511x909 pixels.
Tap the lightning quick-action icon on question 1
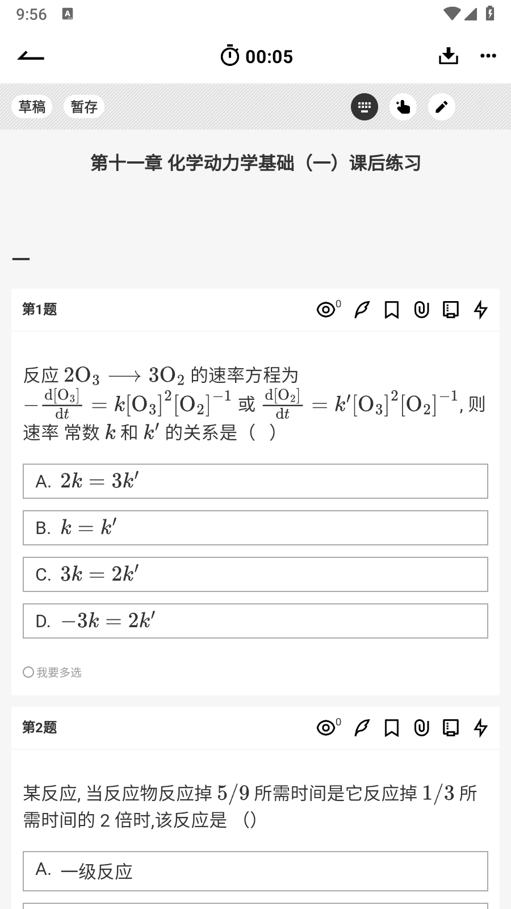click(x=480, y=310)
